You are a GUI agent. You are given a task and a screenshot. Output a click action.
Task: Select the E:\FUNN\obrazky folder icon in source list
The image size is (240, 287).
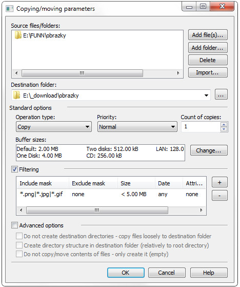[x=18, y=35]
